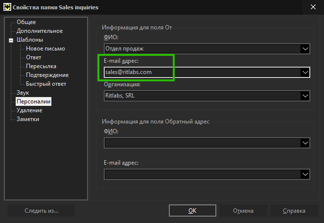Open the reply-address ФИО dropdown arrow
Viewport: 324px width, 223px height.
(x=305, y=143)
